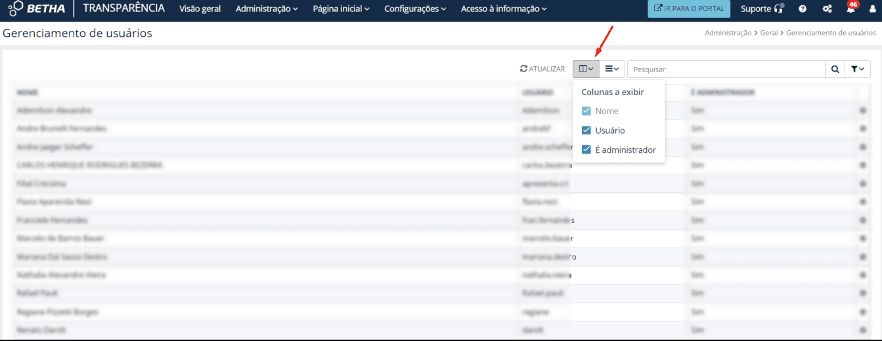Click the Betha logo icon

(16, 9)
